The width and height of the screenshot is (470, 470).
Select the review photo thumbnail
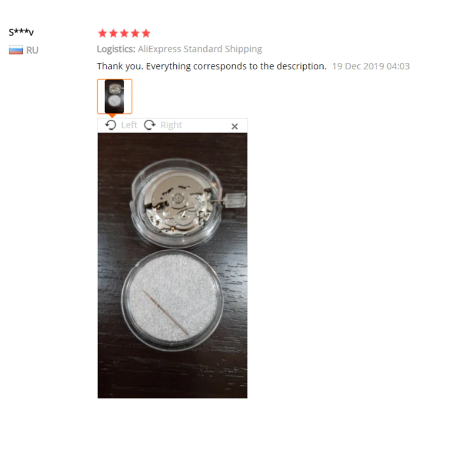click(115, 96)
